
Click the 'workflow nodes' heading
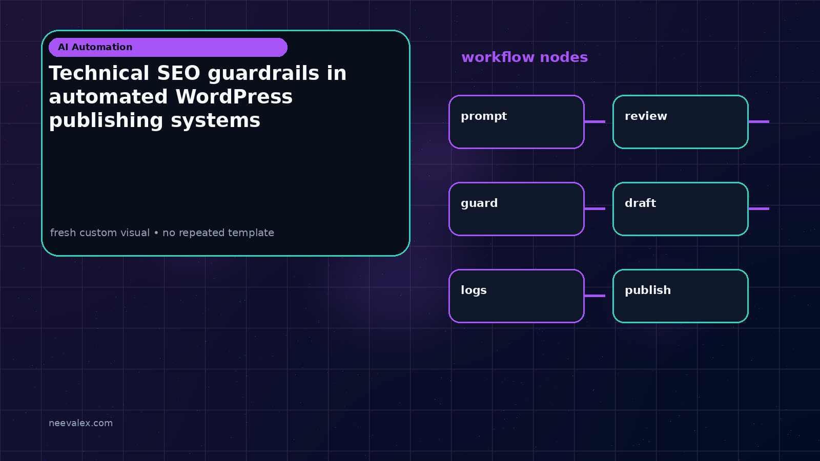(524, 57)
